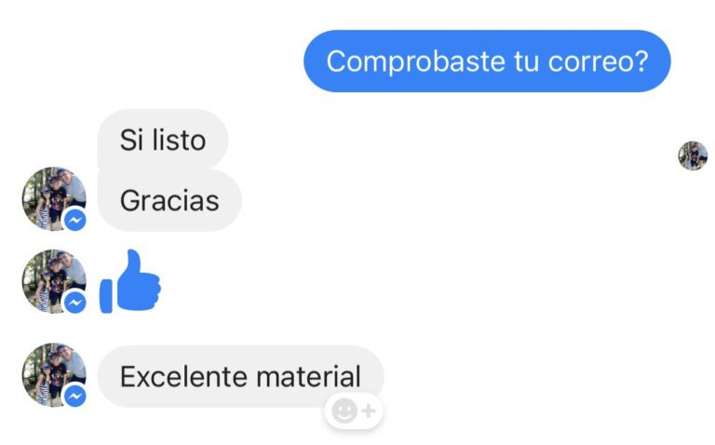
Task: Tap the plus sign next to the smiley
Action: point(369,411)
